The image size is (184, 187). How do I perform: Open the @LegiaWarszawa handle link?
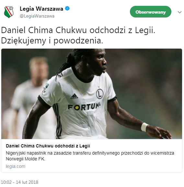coord(37,16)
